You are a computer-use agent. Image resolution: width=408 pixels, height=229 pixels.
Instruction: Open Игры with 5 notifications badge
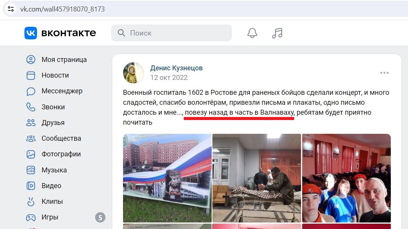coord(66,217)
